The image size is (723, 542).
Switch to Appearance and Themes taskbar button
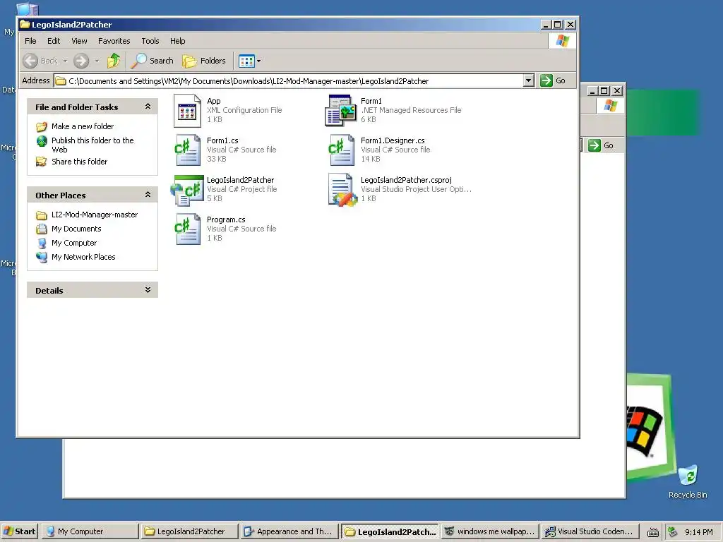[x=289, y=531]
